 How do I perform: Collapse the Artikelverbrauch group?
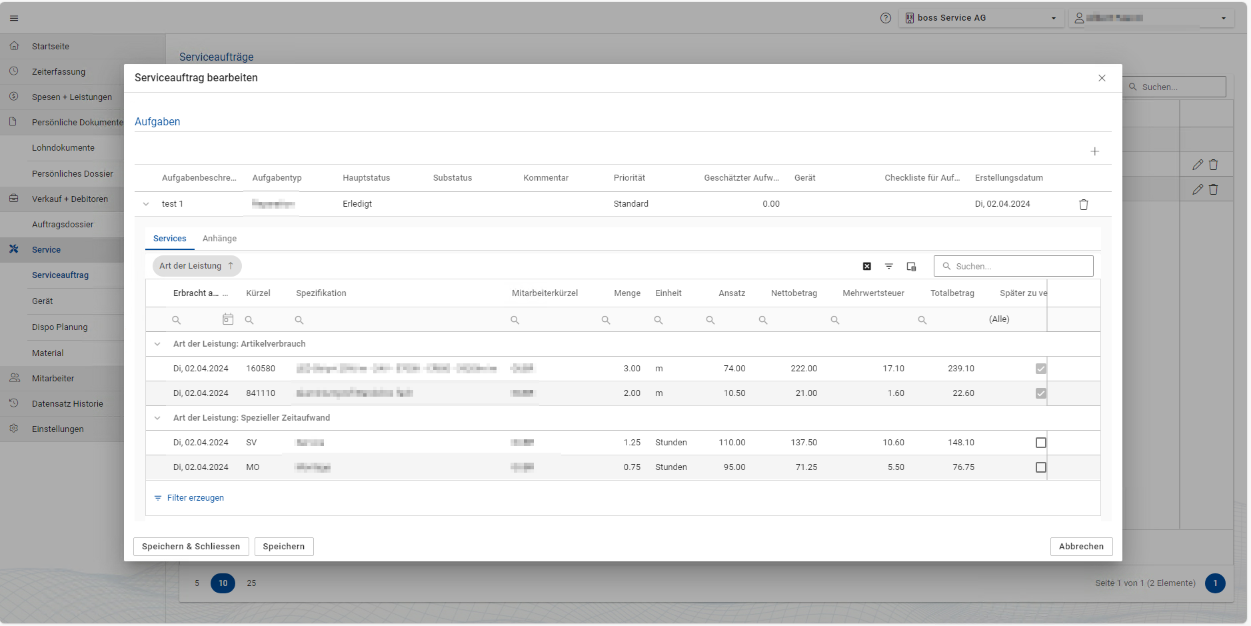click(x=157, y=344)
